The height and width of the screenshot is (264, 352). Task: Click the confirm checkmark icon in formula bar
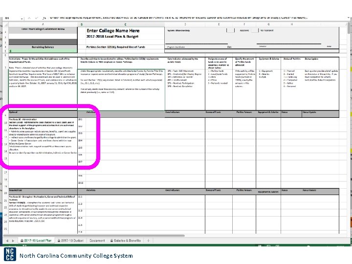point(36,18)
